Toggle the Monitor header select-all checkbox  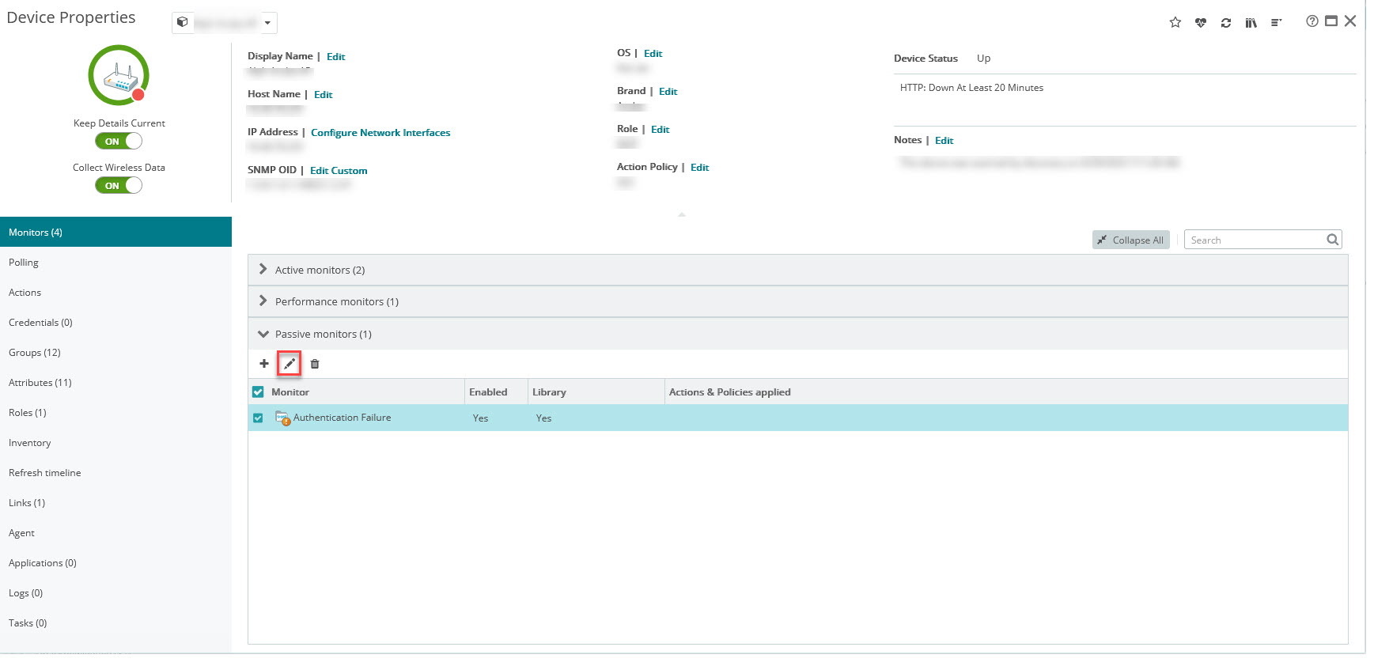pos(258,392)
